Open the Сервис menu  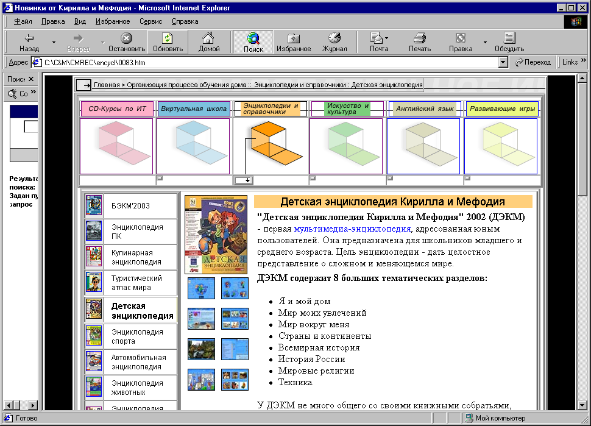tap(150, 21)
